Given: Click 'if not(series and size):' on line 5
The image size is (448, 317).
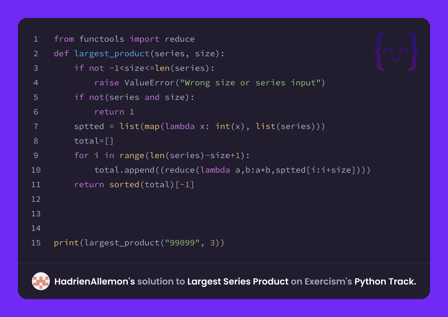Looking at the screenshot, I should tap(134, 97).
